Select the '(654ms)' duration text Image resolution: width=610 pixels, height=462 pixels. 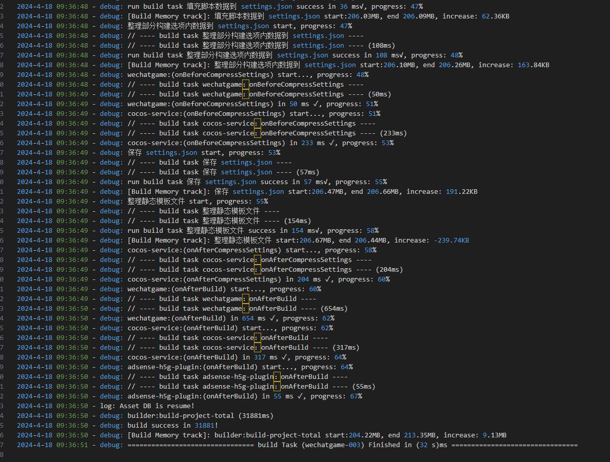coord(334,308)
